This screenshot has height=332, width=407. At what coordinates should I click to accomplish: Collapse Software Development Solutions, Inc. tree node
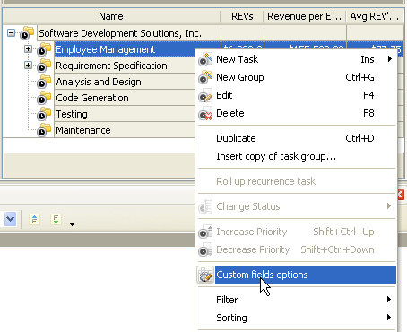11,32
